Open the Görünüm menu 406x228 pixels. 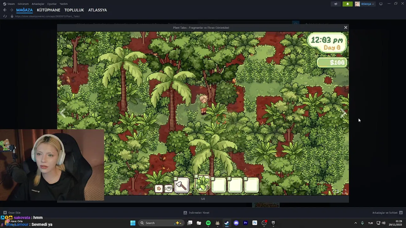pos(23,4)
